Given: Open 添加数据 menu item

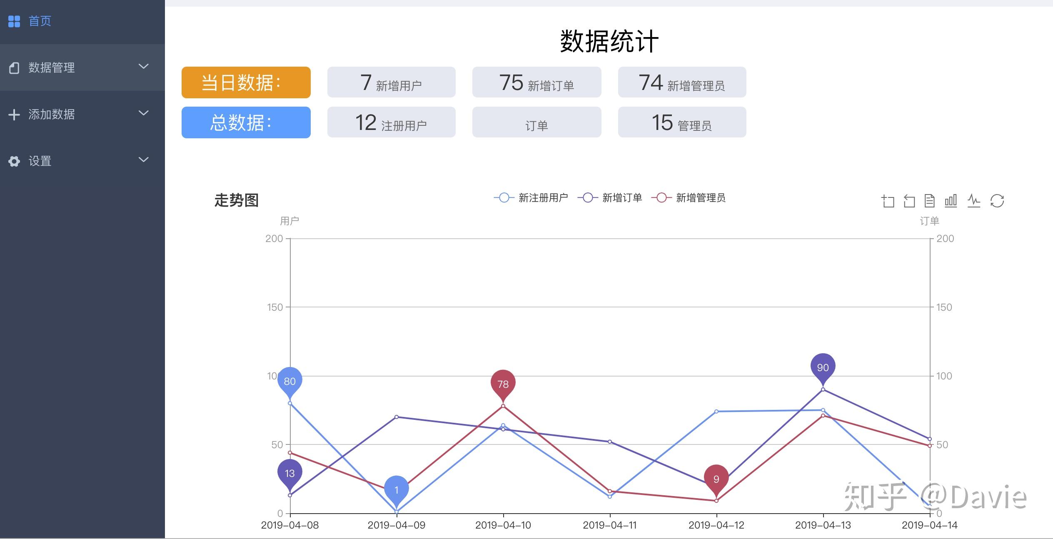Looking at the screenshot, I should (x=82, y=114).
